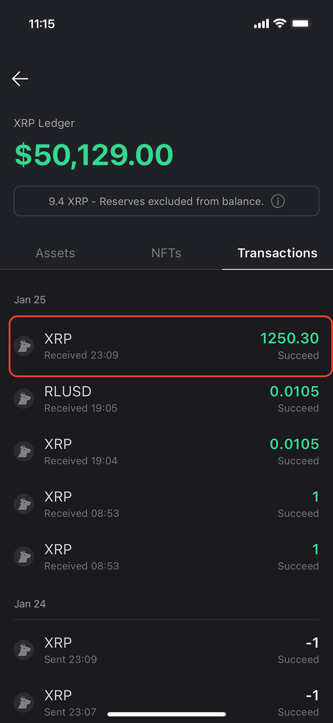The image size is (333, 723).
Task: Tap the reserves info circle icon
Action: [x=278, y=201]
